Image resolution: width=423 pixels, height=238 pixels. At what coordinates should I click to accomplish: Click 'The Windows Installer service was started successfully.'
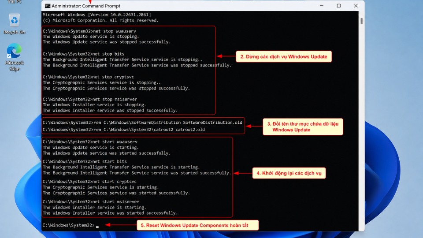pos(110,213)
